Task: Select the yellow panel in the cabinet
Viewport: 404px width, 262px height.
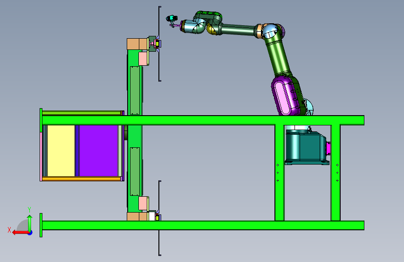Action: pos(61,151)
